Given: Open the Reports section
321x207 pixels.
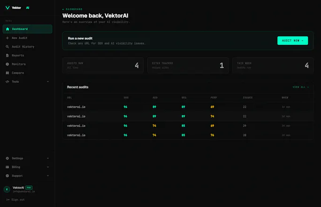Looking at the screenshot, I should coord(27,56).
